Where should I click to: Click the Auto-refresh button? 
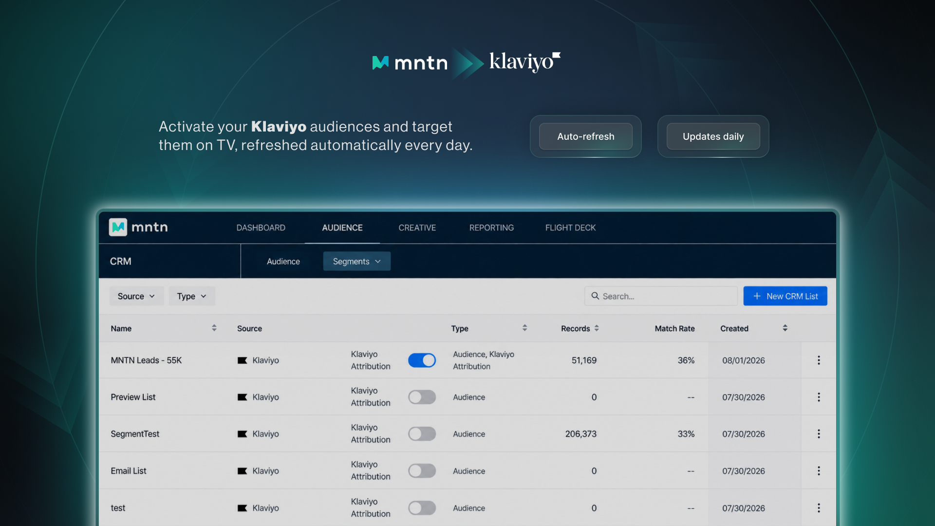[586, 136]
